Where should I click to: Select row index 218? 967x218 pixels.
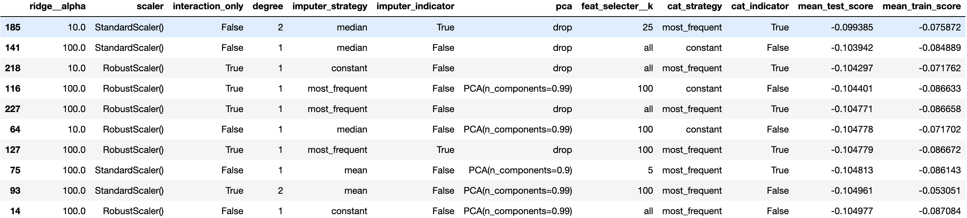pyautogui.click(x=13, y=68)
